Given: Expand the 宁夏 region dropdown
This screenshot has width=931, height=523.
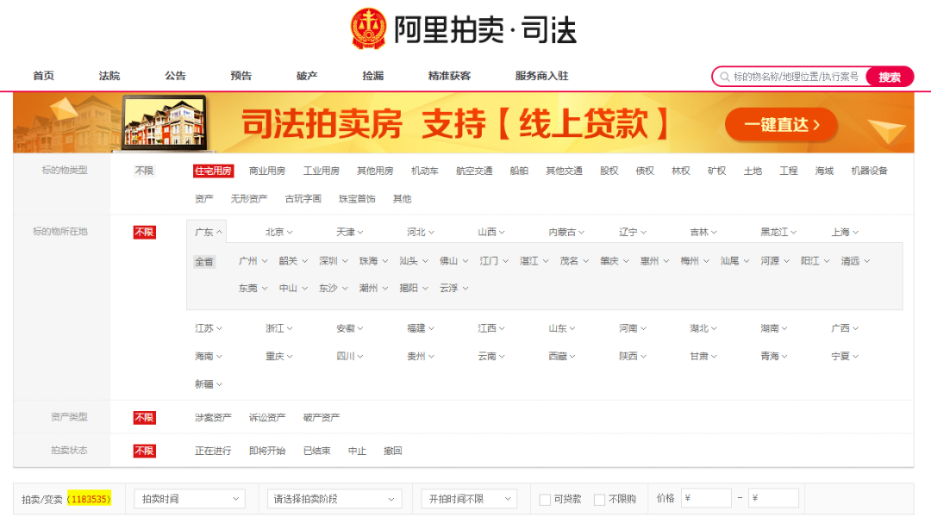Looking at the screenshot, I should coord(844,356).
